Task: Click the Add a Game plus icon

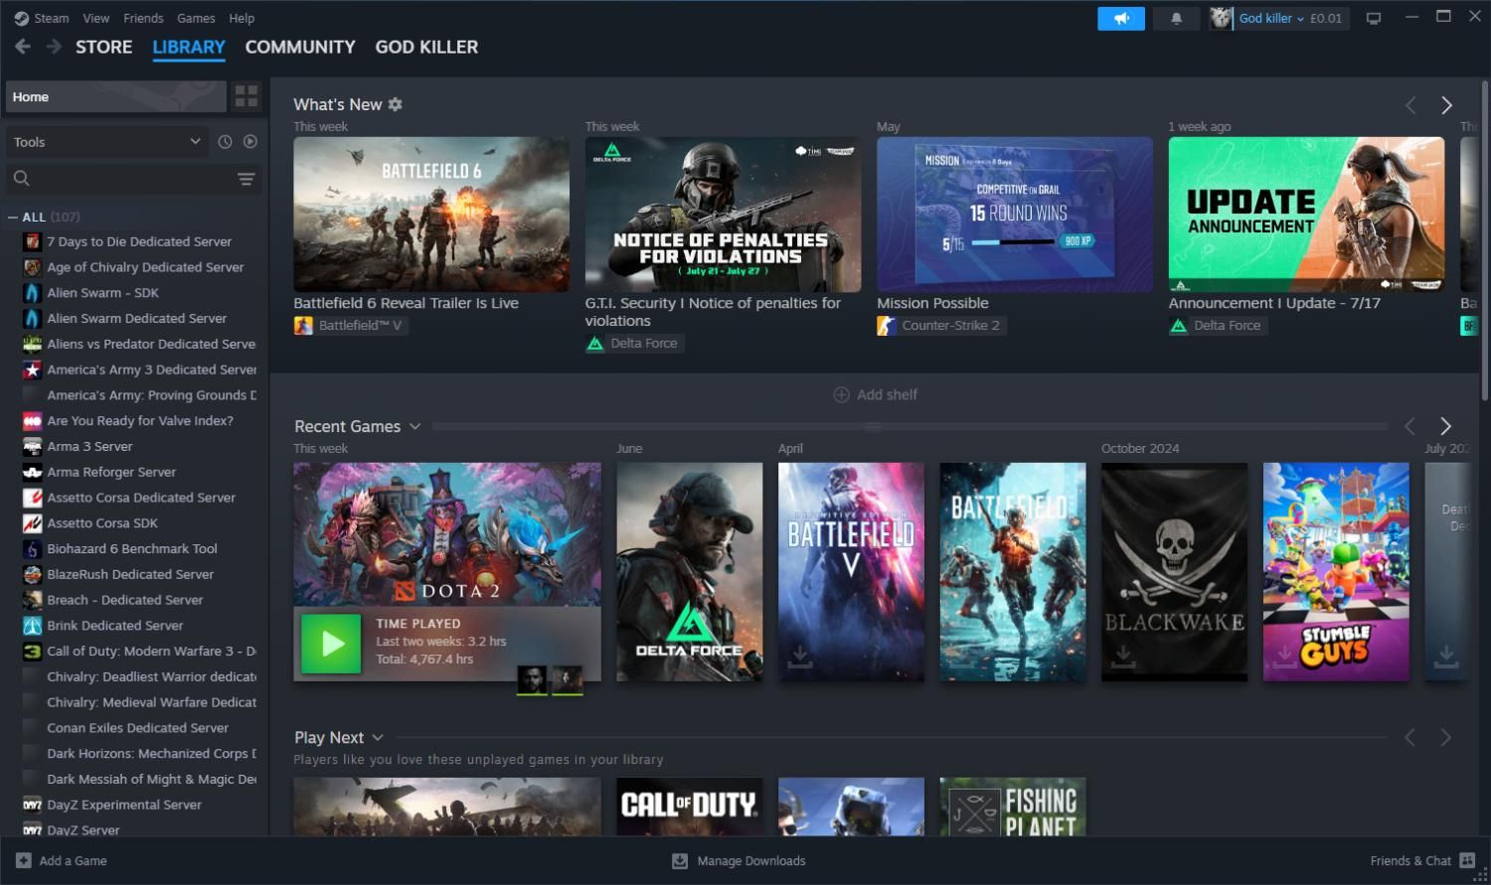Action: tap(24, 861)
